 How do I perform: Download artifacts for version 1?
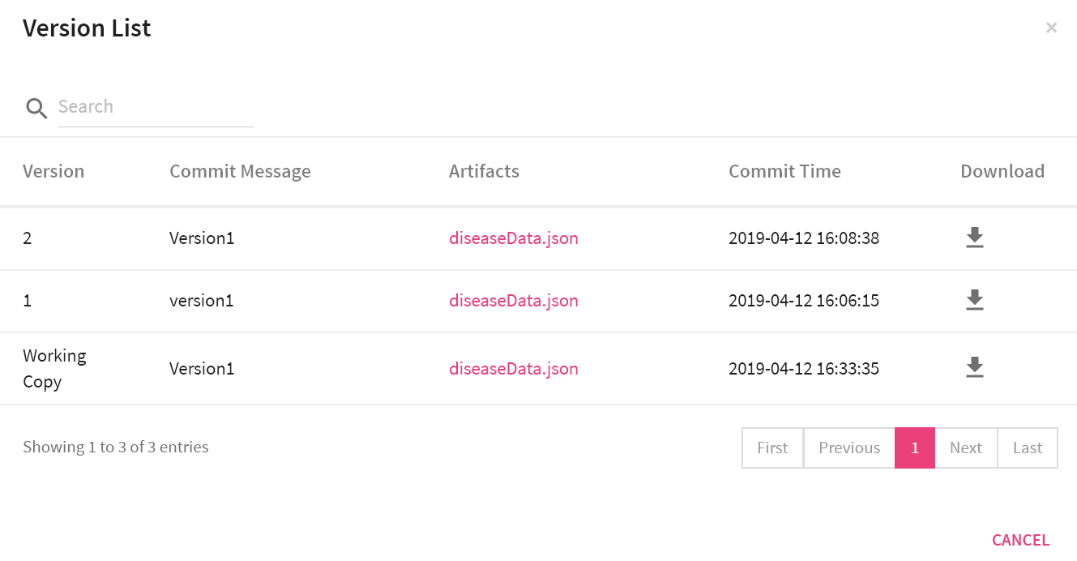pos(974,300)
